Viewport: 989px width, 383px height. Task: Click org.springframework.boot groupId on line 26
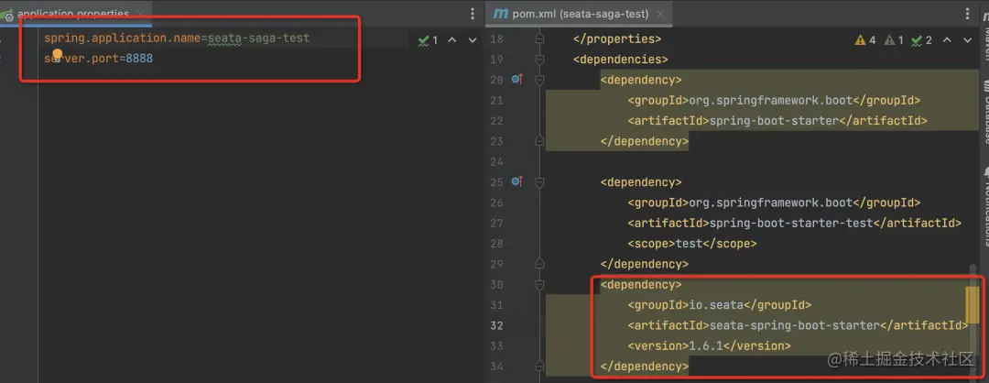click(x=770, y=202)
